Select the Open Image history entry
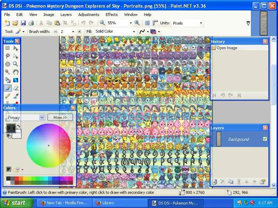 point(239,48)
